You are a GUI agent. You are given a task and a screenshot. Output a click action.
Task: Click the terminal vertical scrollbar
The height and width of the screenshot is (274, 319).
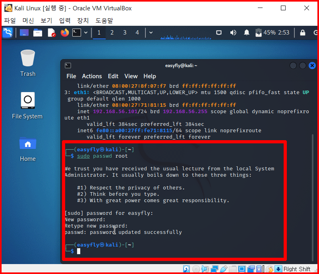313,197
